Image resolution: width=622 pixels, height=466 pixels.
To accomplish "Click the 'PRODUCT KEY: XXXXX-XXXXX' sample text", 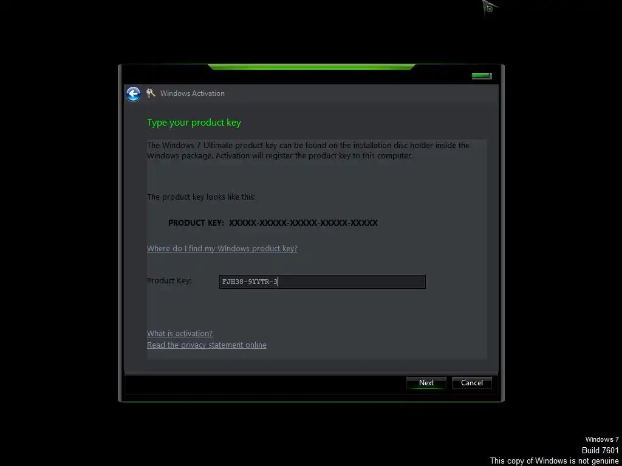I will tap(273, 223).
